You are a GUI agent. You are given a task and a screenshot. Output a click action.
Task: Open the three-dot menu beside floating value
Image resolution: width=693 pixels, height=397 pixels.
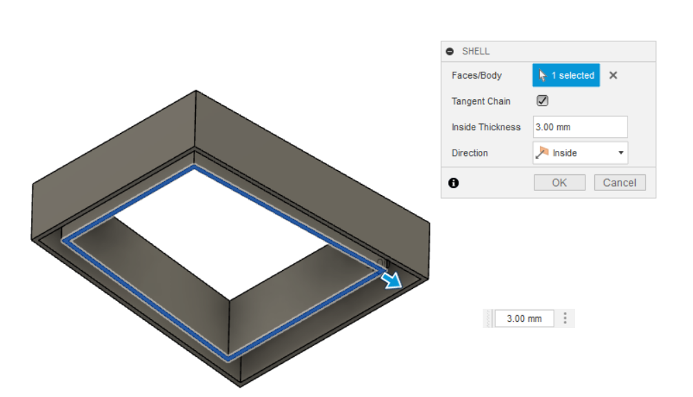coord(565,318)
